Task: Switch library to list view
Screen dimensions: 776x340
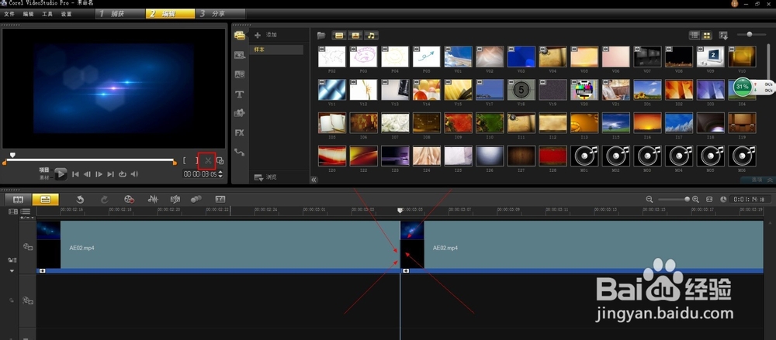Action: tap(695, 35)
